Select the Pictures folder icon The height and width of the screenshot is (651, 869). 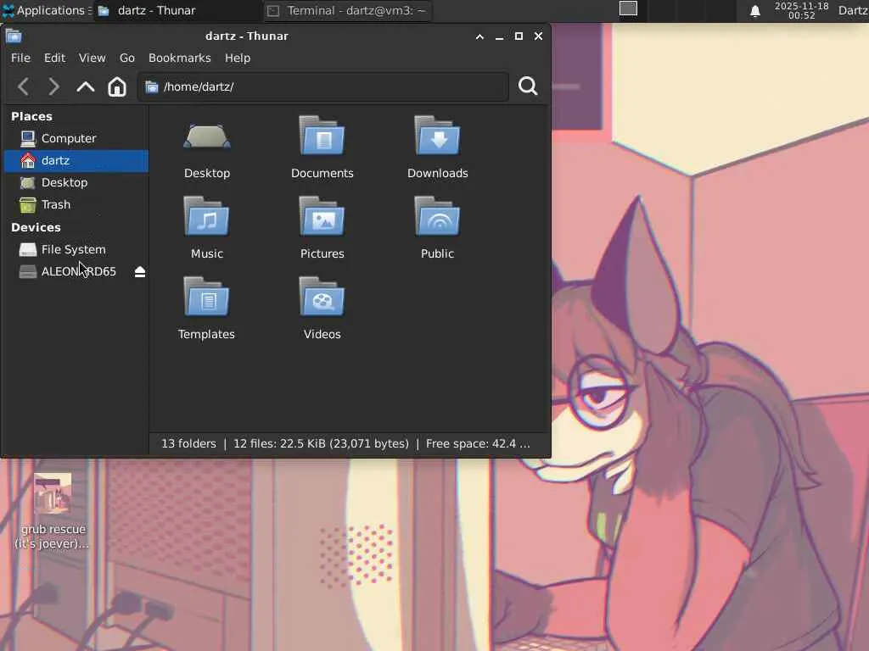coord(322,216)
